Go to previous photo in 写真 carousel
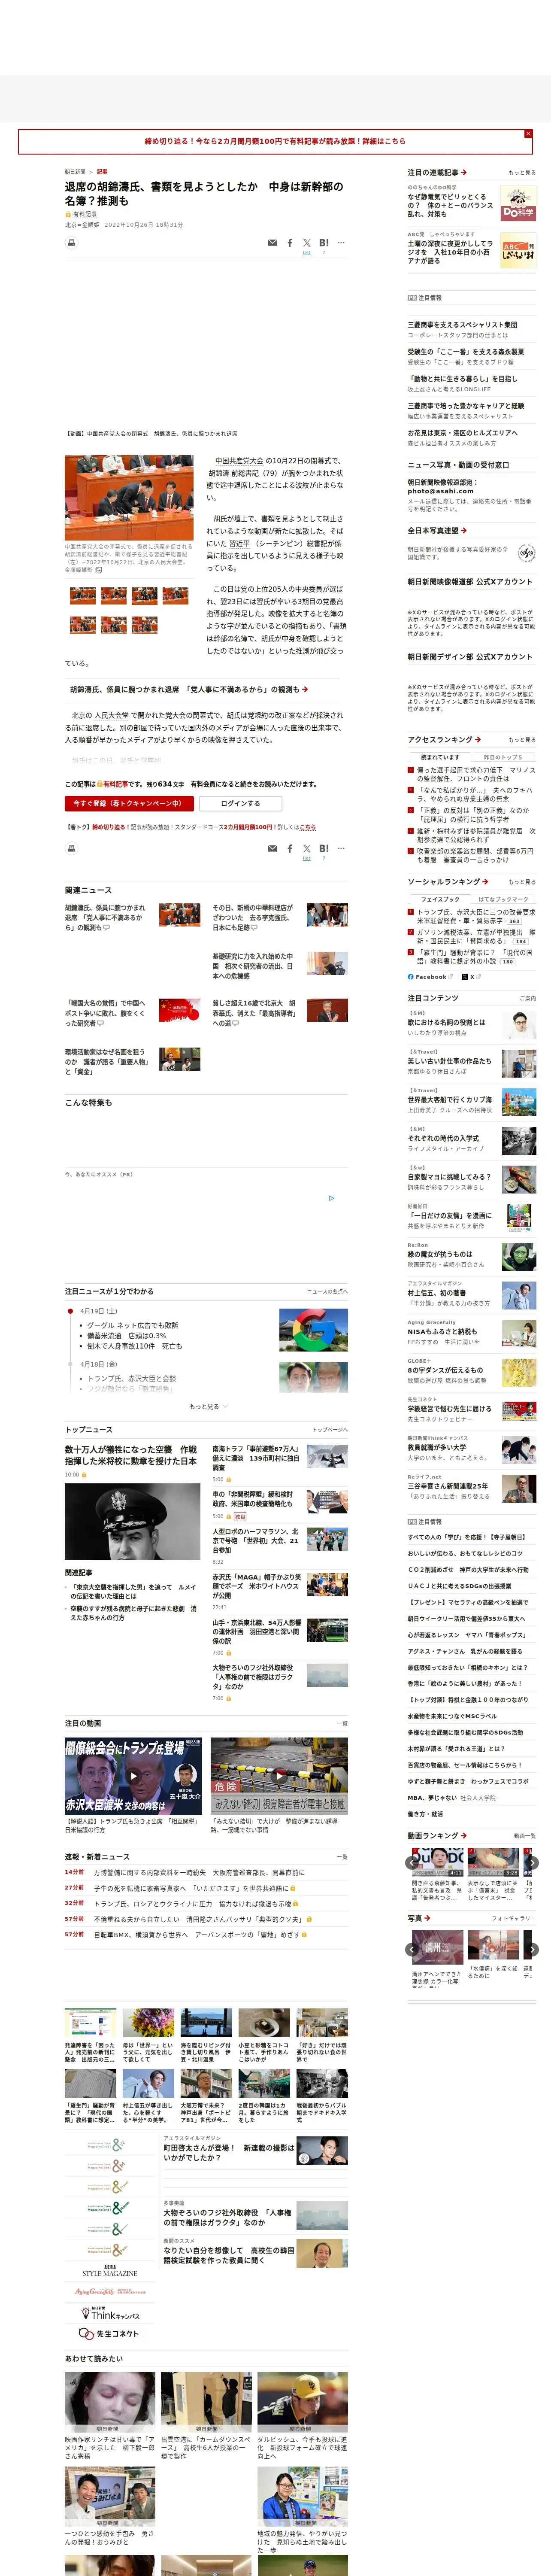The height and width of the screenshot is (2576, 551). tap(413, 1949)
